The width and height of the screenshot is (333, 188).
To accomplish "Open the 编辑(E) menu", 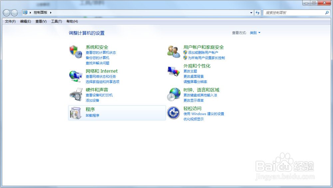I will click(26, 21).
